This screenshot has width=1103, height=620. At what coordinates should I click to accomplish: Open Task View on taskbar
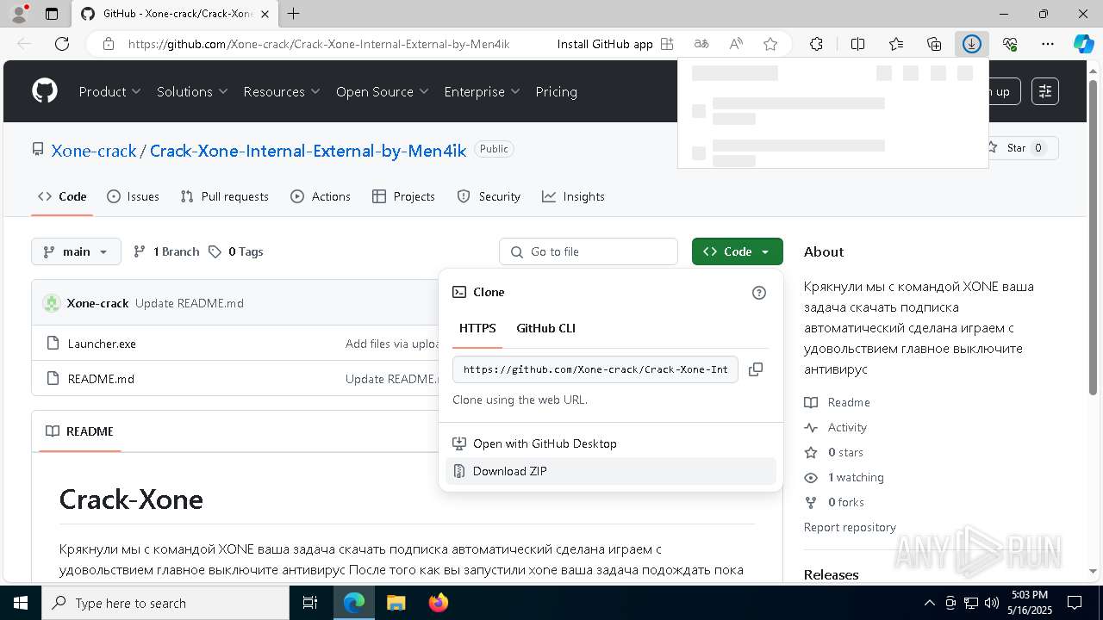click(310, 603)
